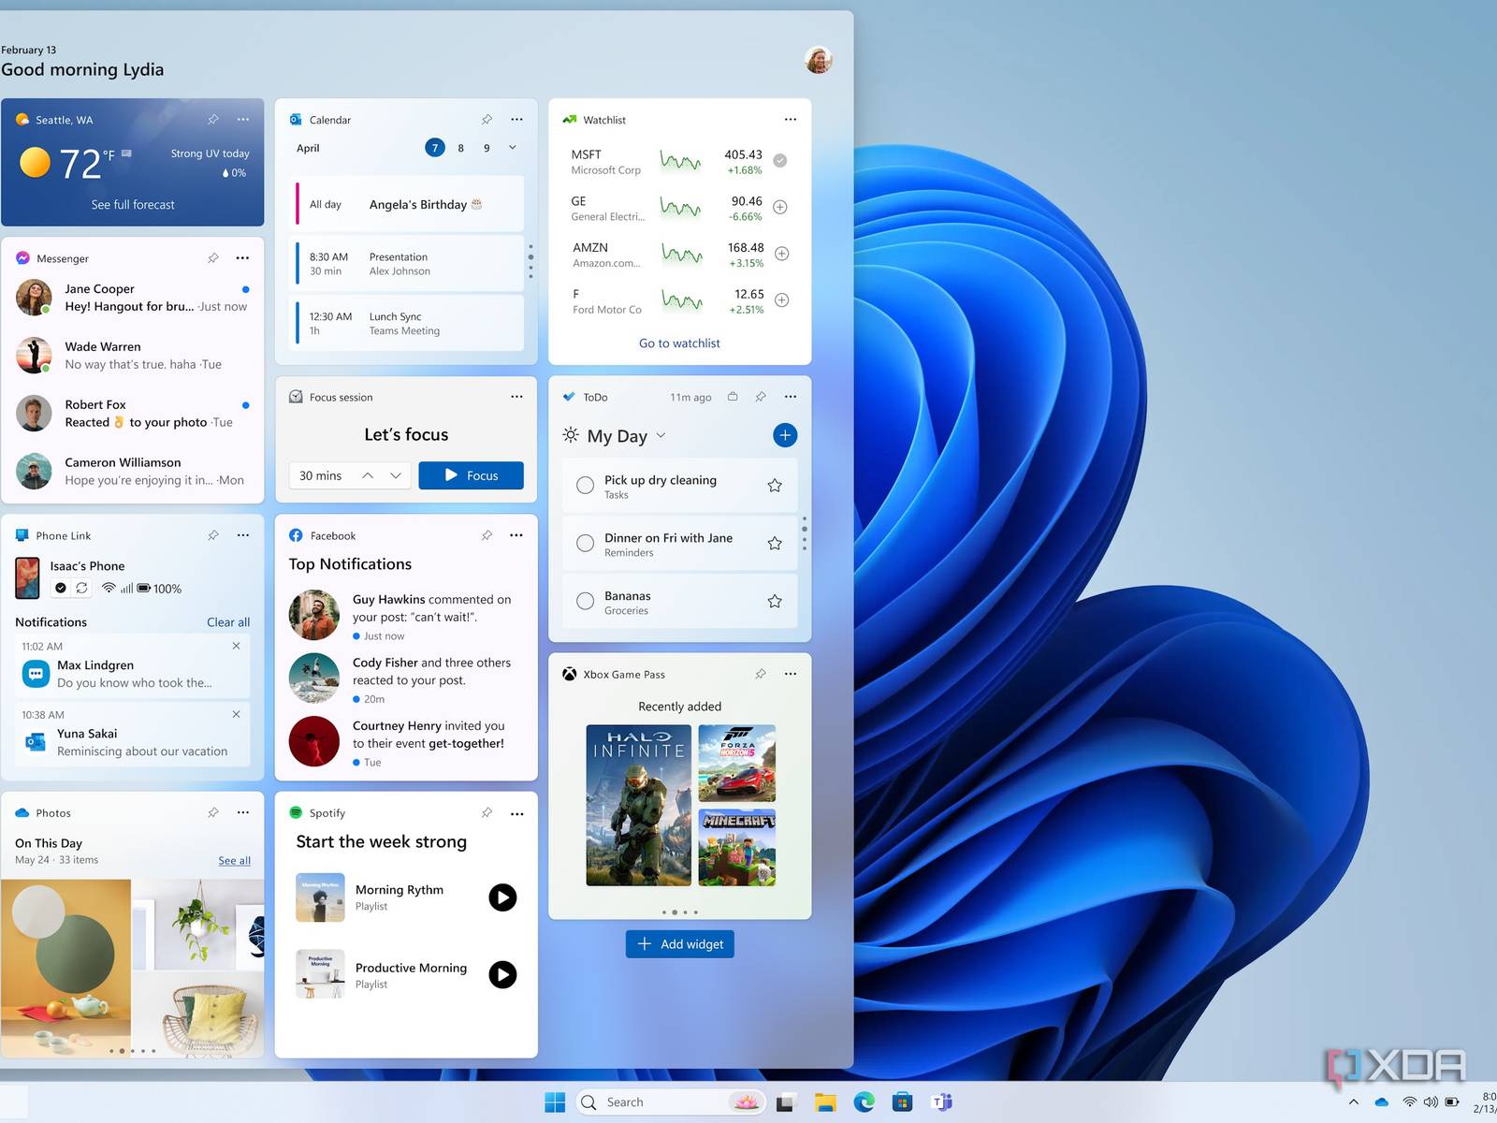Check off Pick up dry cleaning

point(586,486)
